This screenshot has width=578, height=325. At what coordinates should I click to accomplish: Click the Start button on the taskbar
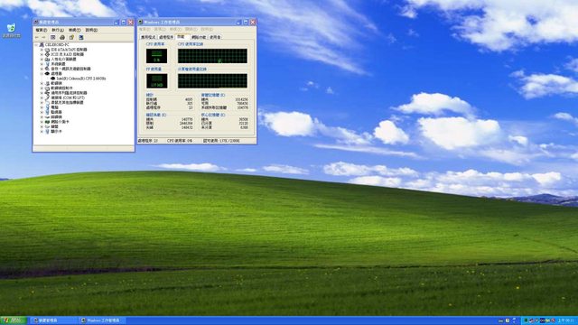click(x=14, y=320)
